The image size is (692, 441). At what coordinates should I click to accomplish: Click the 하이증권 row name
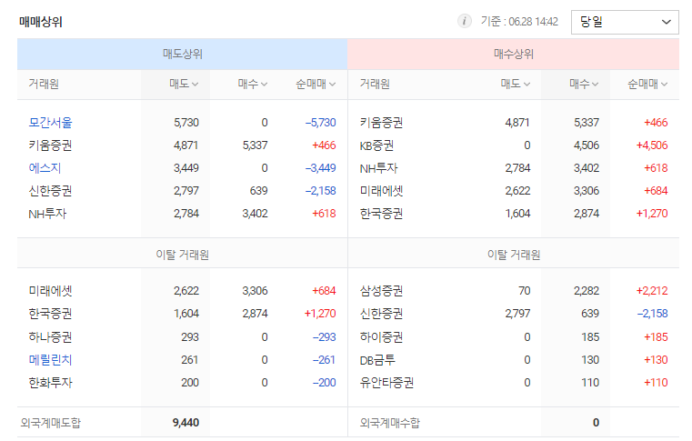pyautogui.click(x=381, y=336)
